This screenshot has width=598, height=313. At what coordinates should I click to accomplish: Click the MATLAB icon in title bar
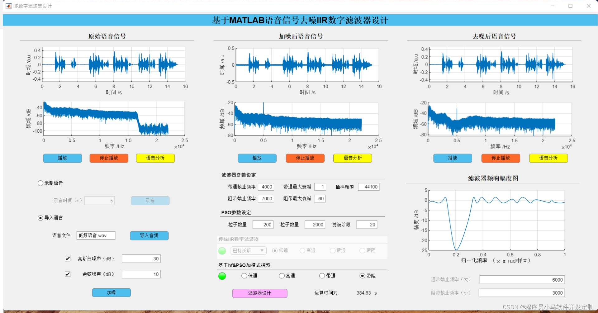pyautogui.click(x=8, y=6)
